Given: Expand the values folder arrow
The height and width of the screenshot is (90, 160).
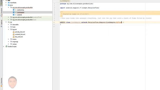Looking at the screenshot, I should (8, 44).
